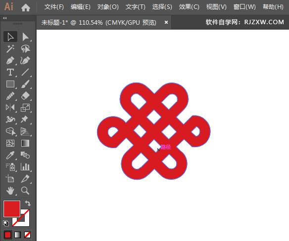The image size is (289, 241).
Task: Select the Warp tool
Action: pos(10,120)
